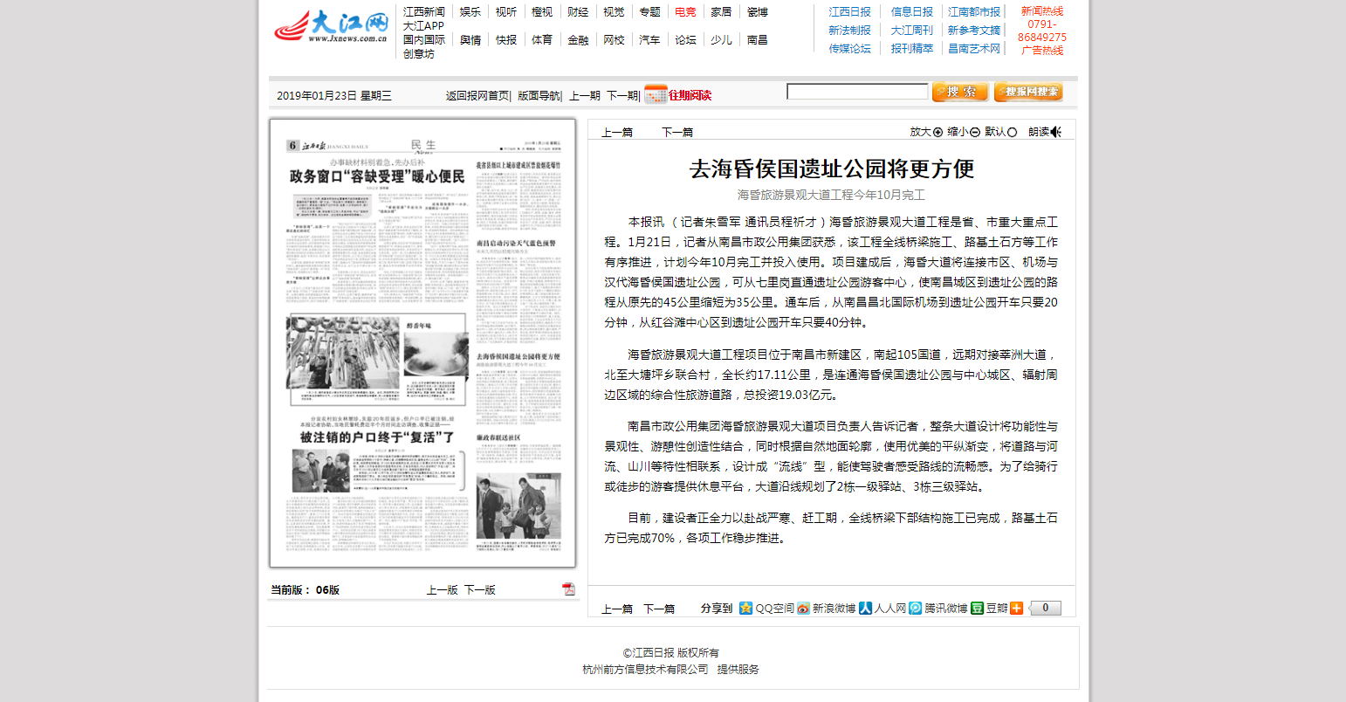Go to 信息日报 newspaper link
1346x702 pixels.
[x=912, y=12]
